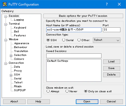Select Default Settings in the session list
Screen dimensions: 126x106
(58, 61)
